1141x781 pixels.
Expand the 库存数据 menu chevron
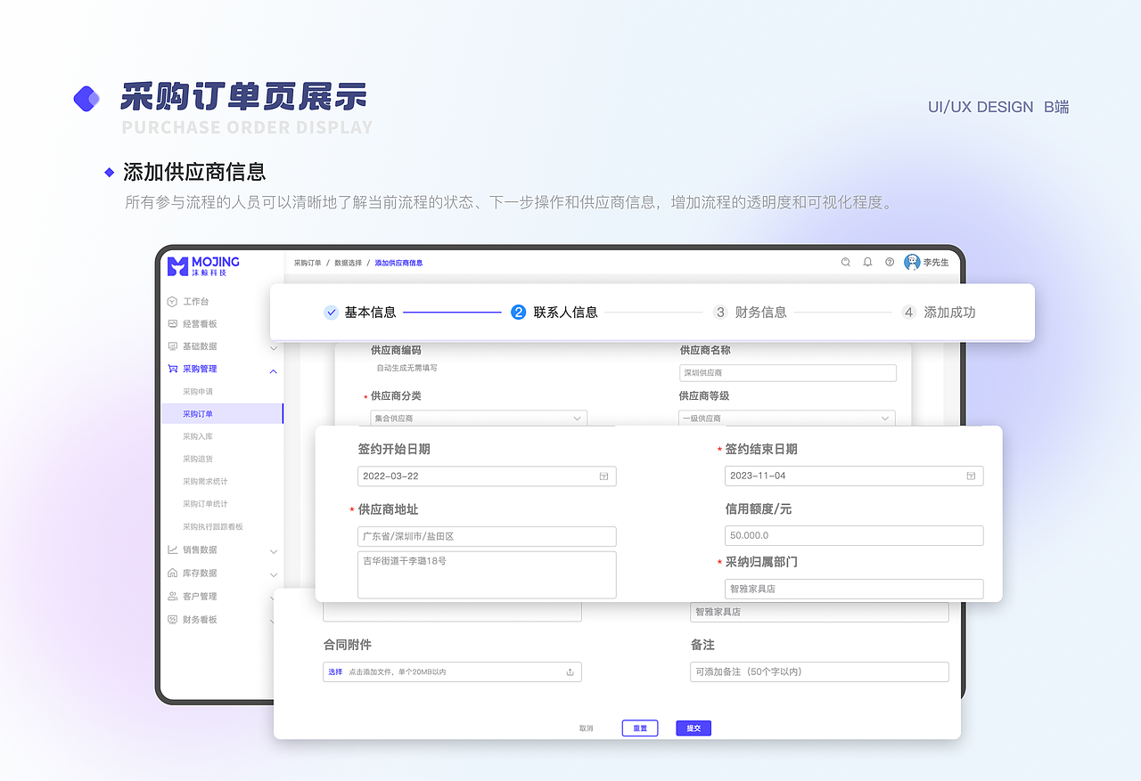(274, 575)
